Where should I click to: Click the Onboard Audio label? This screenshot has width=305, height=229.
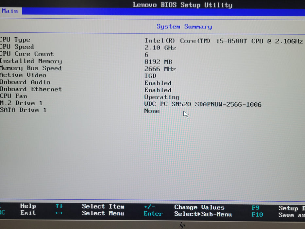(25, 82)
